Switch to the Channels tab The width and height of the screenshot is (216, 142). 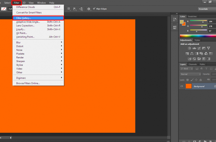tap(193, 64)
